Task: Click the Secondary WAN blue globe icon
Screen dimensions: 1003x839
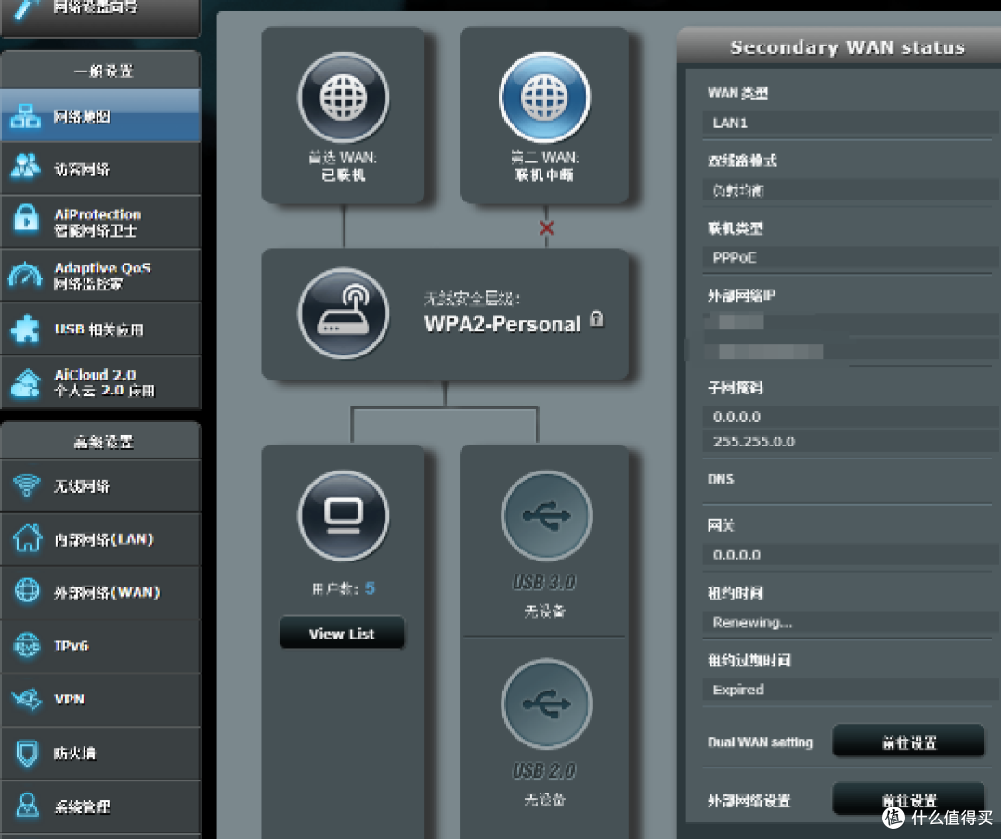Action: (544, 97)
